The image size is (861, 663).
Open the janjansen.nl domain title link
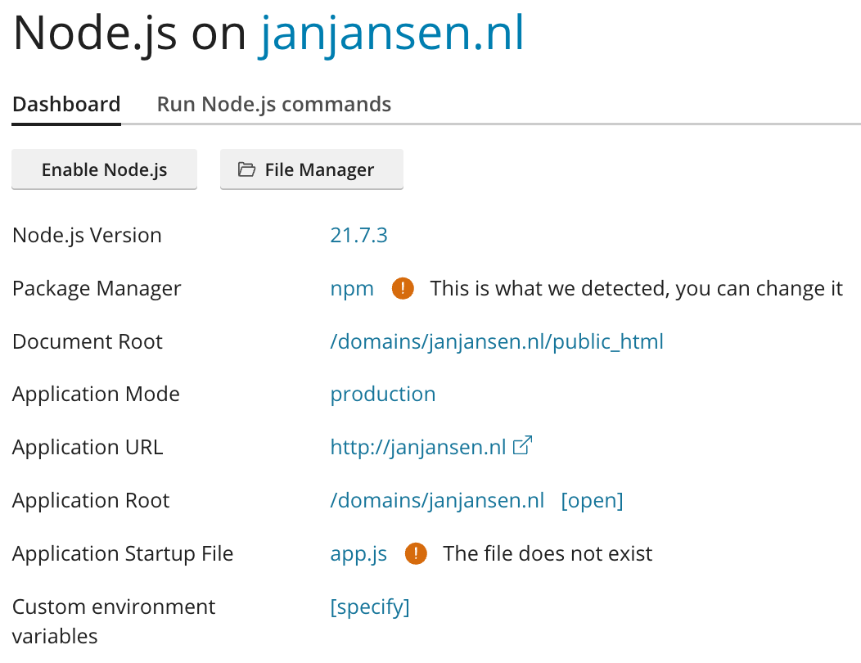coord(391,34)
